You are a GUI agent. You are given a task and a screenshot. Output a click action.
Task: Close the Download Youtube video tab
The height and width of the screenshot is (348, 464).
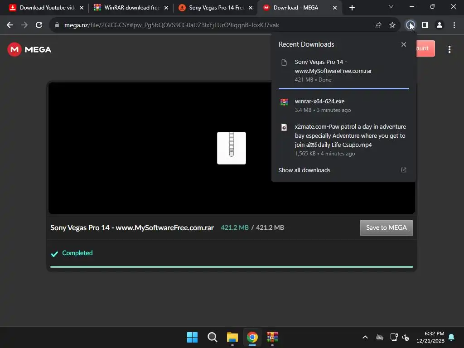point(82,8)
